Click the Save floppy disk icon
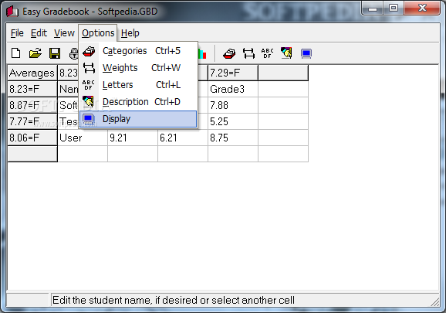Screen dimensions: 446x313 coord(55,53)
